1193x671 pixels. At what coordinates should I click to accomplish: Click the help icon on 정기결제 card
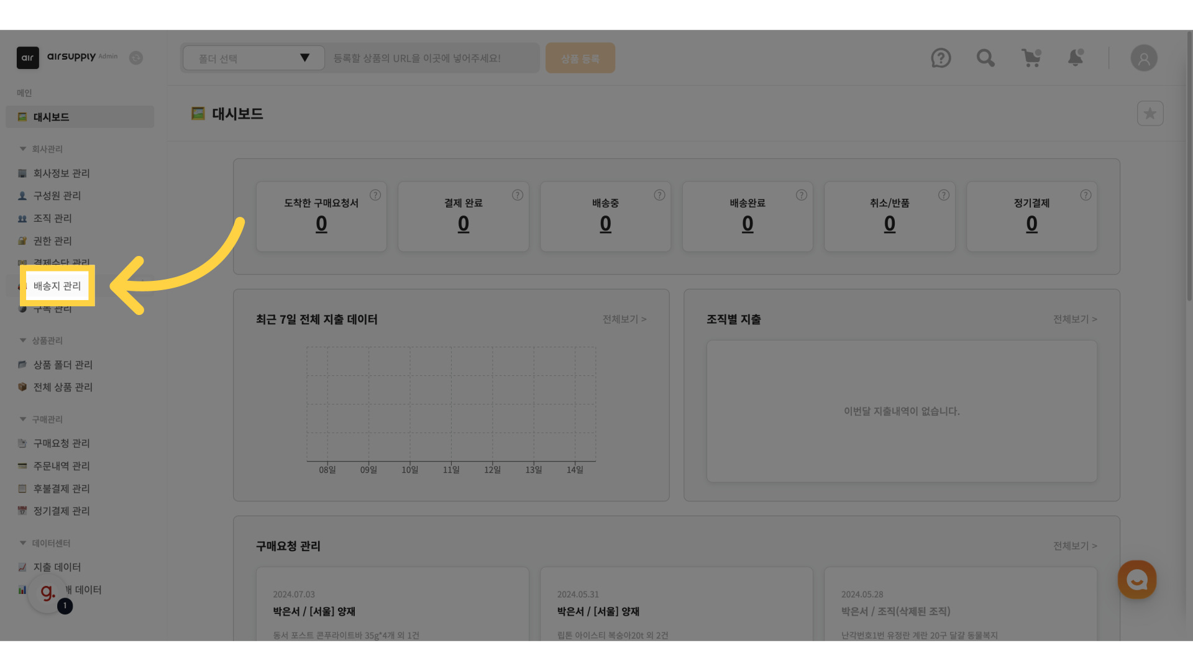coord(1086,195)
